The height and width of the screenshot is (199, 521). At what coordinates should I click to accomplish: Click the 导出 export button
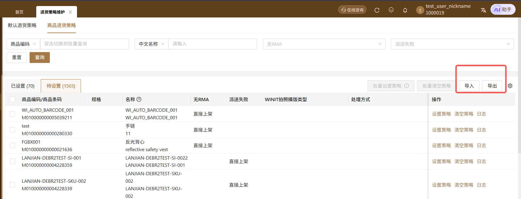pyautogui.click(x=492, y=86)
